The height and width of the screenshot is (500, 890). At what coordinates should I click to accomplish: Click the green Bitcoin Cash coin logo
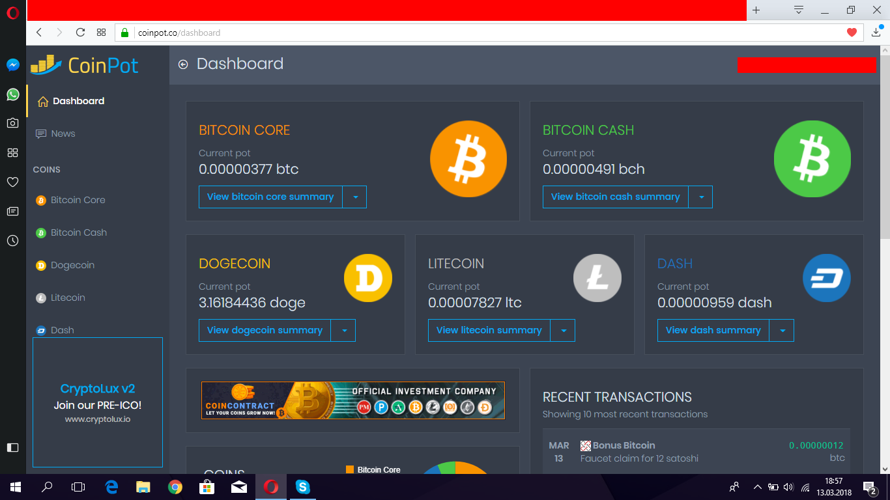click(x=812, y=159)
